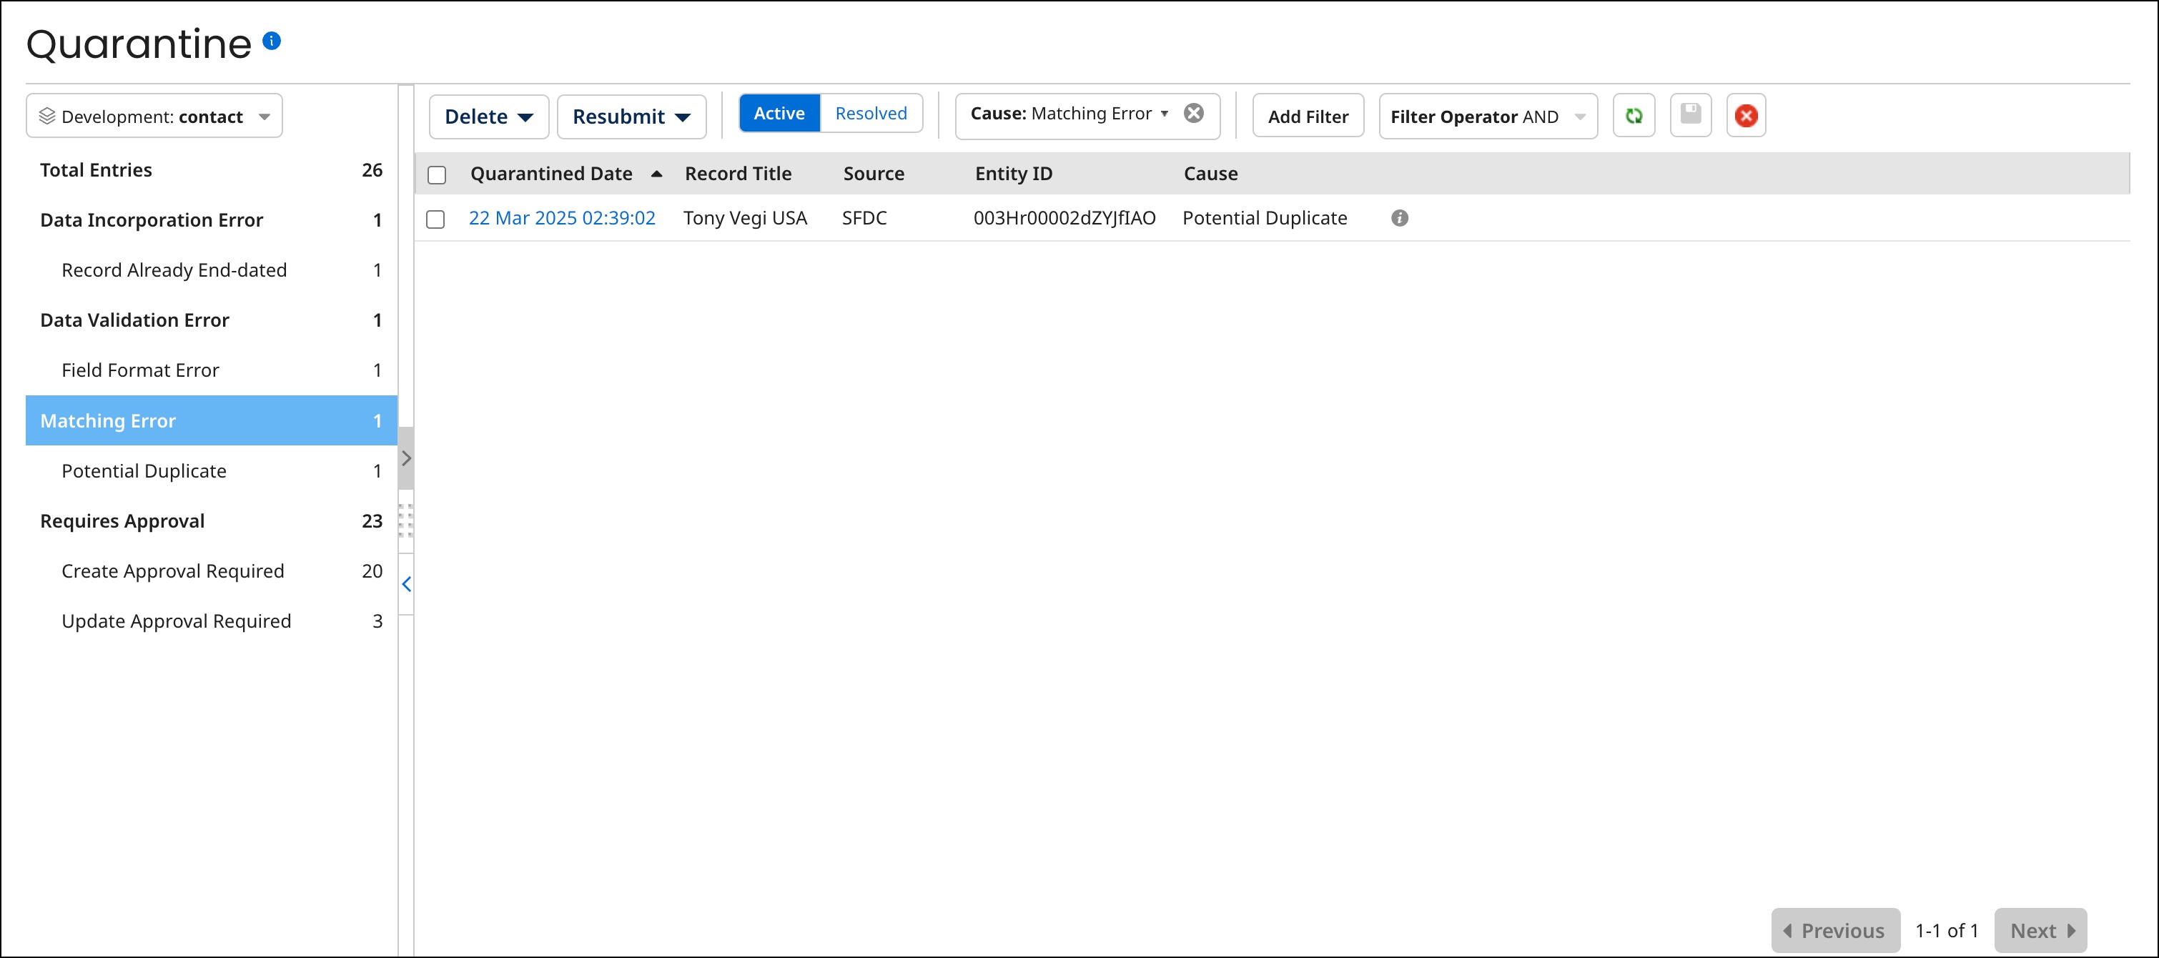
Task: Expand the panel using the right-facing chevron
Action: tap(407, 458)
